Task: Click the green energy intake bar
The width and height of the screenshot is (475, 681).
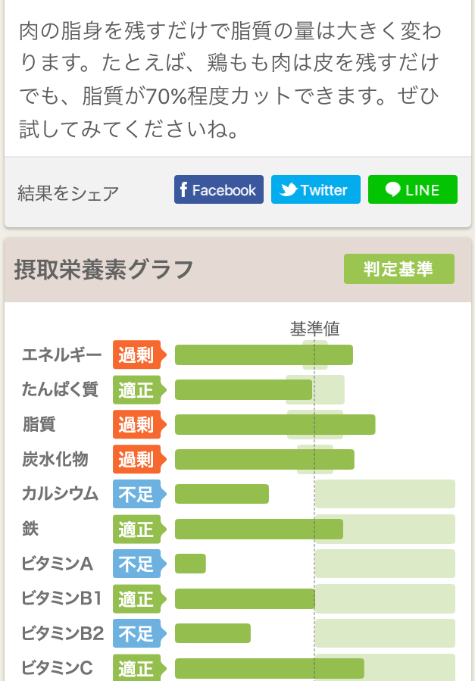Action: point(263,355)
